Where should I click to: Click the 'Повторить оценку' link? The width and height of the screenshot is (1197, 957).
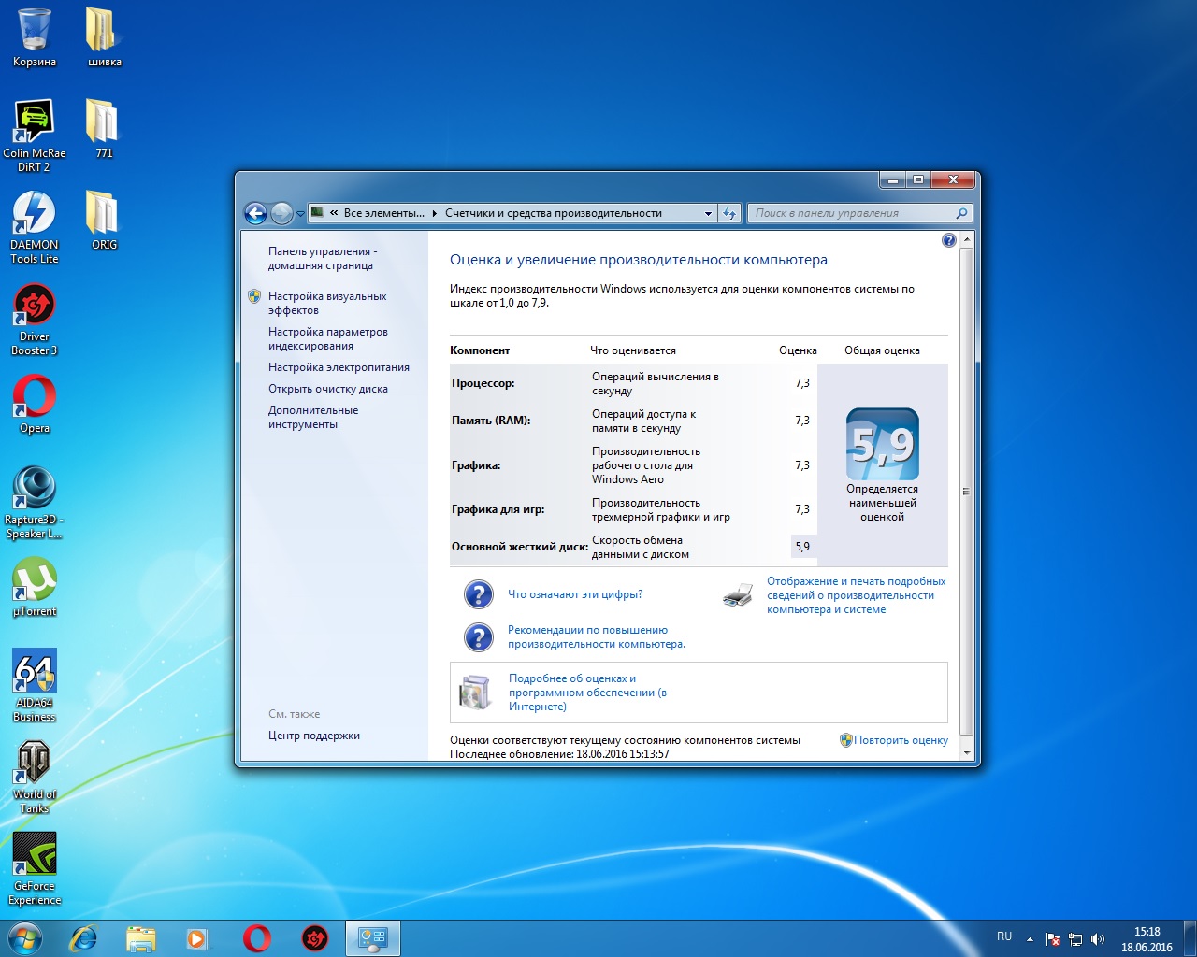click(900, 740)
